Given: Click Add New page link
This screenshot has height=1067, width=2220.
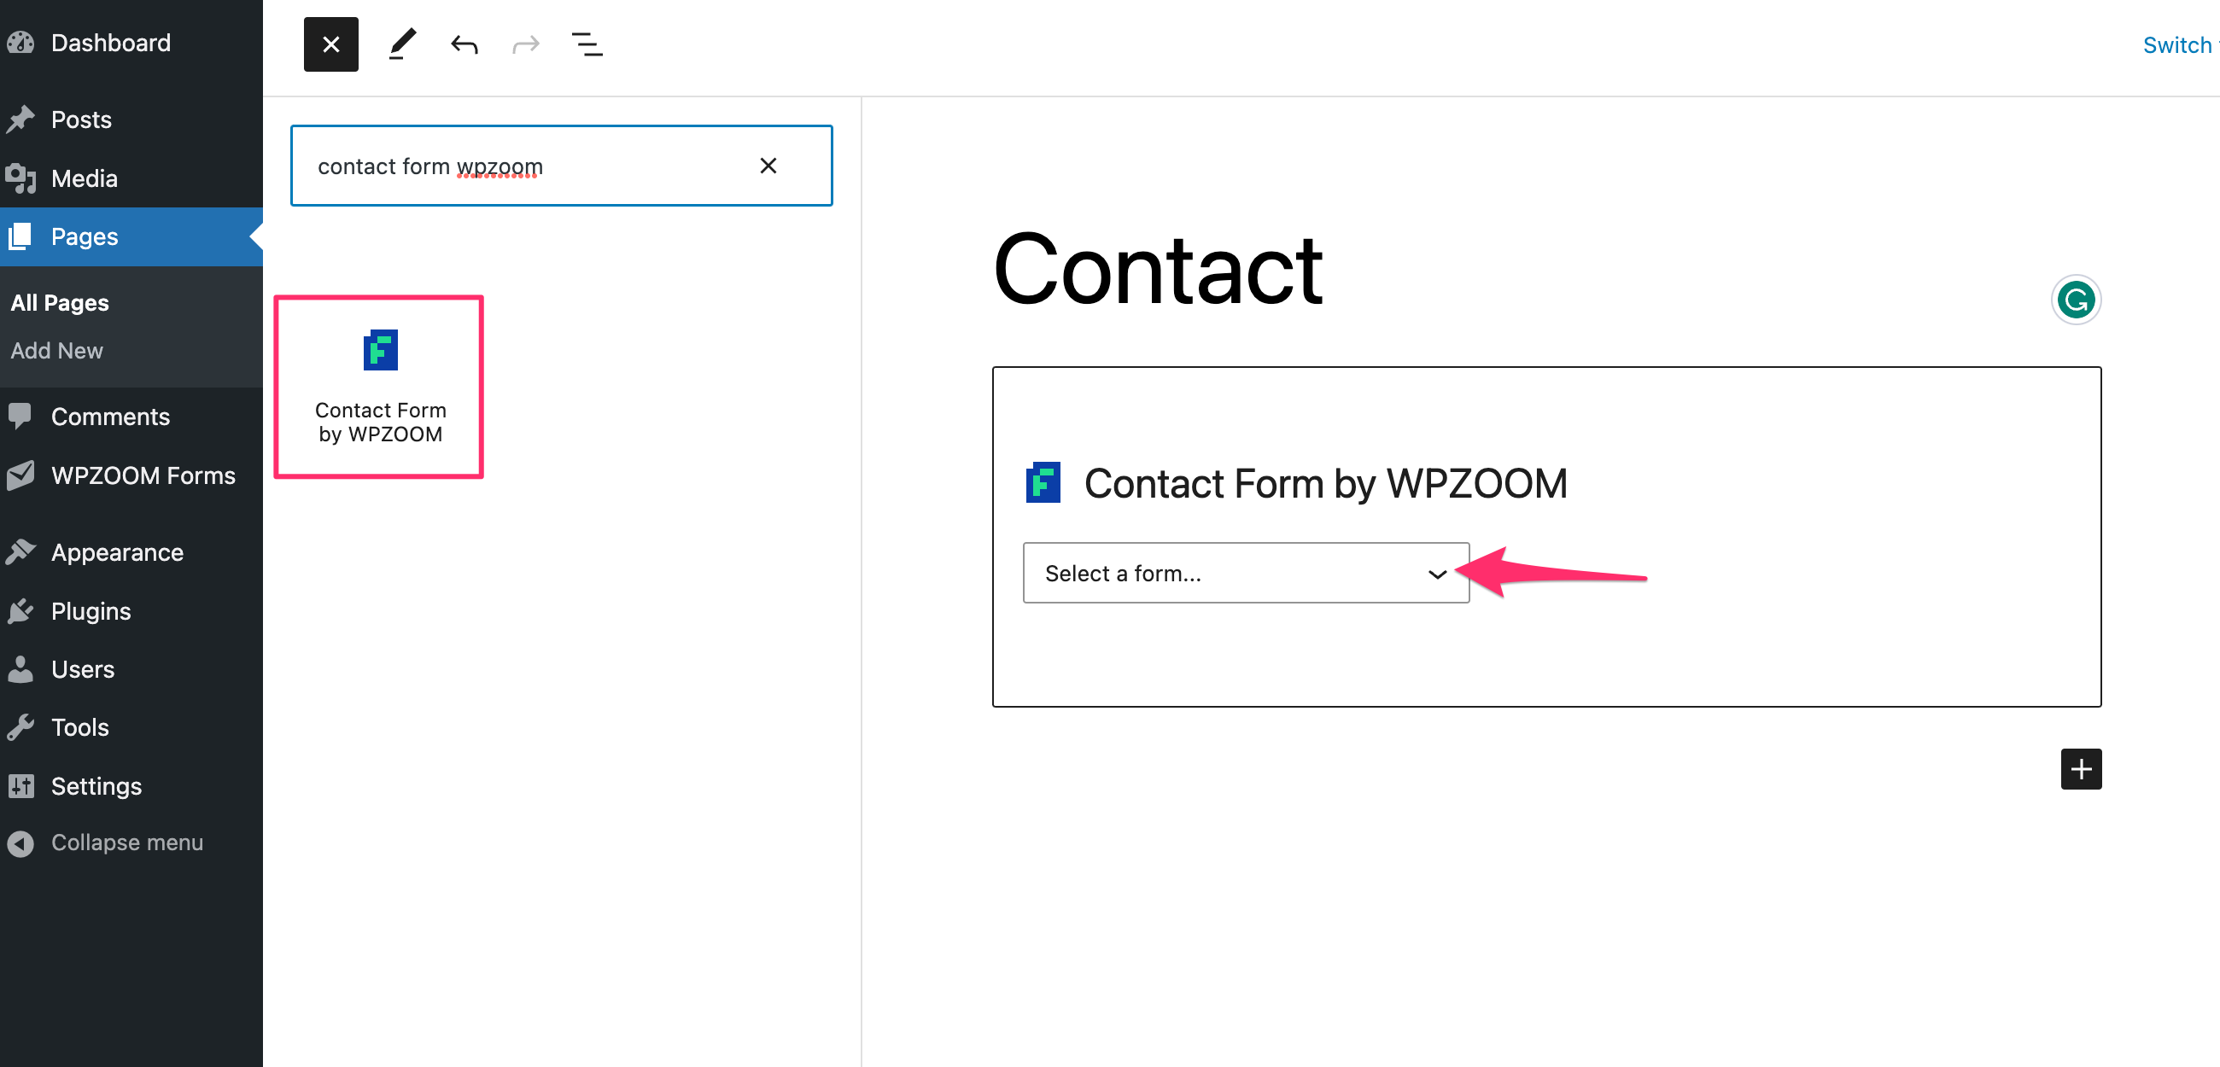Looking at the screenshot, I should pos(57,350).
